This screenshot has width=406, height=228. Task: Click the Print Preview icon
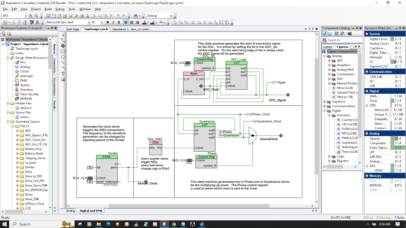coord(87,16)
